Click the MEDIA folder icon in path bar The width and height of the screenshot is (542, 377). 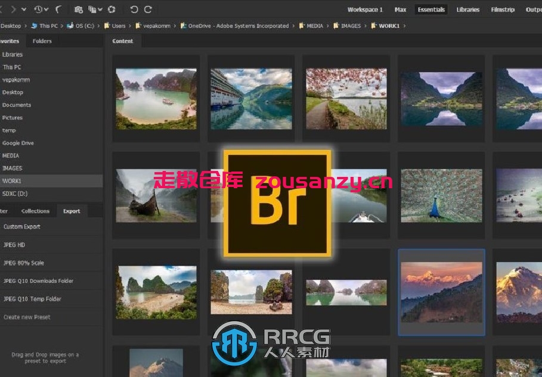click(302, 26)
